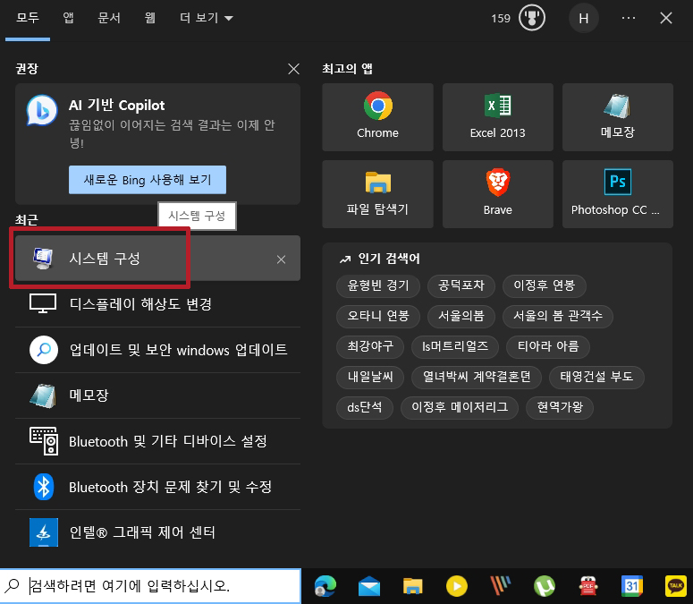Open uTorrent from taskbar
Image resolution: width=693 pixels, height=604 pixels.
(545, 586)
